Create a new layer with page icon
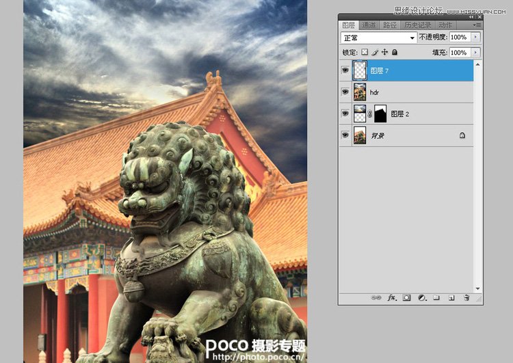The width and height of the screenshot is (513, 363). (x=451, y=297)
